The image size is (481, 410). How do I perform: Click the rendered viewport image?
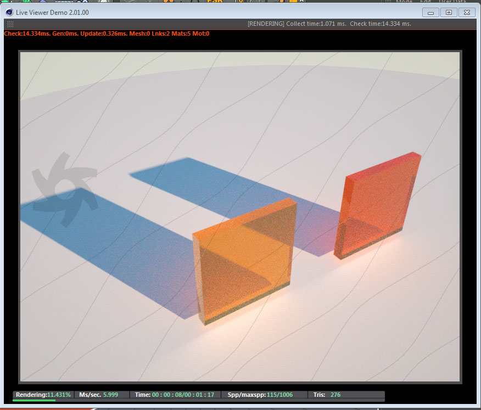pos(240,217)
